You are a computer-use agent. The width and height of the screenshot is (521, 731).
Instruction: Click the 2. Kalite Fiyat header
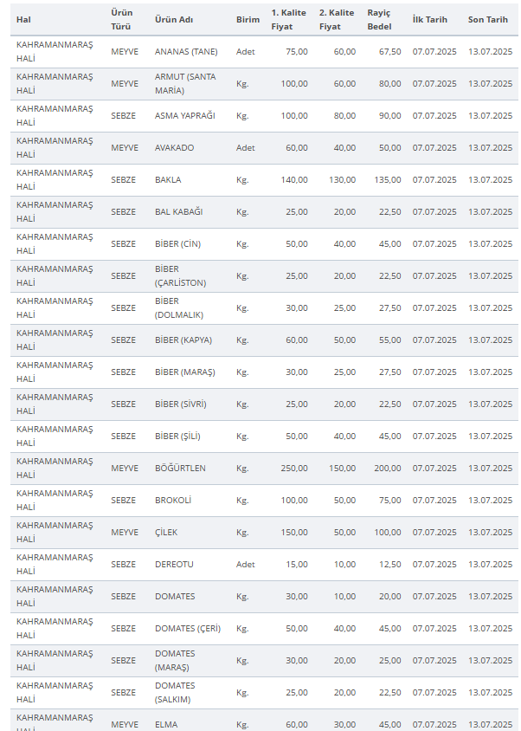[337, 20]
